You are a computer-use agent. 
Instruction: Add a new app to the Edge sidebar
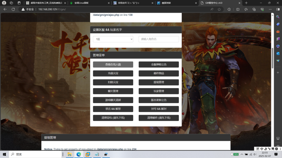point(278,72)
